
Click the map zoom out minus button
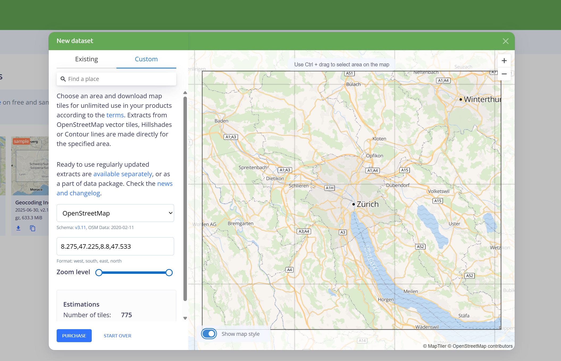point(504,74)
